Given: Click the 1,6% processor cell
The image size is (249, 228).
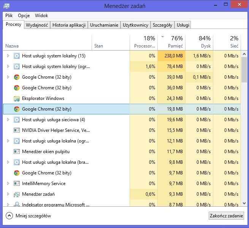Looking at the screenshot, I should (x=144, y=66).
